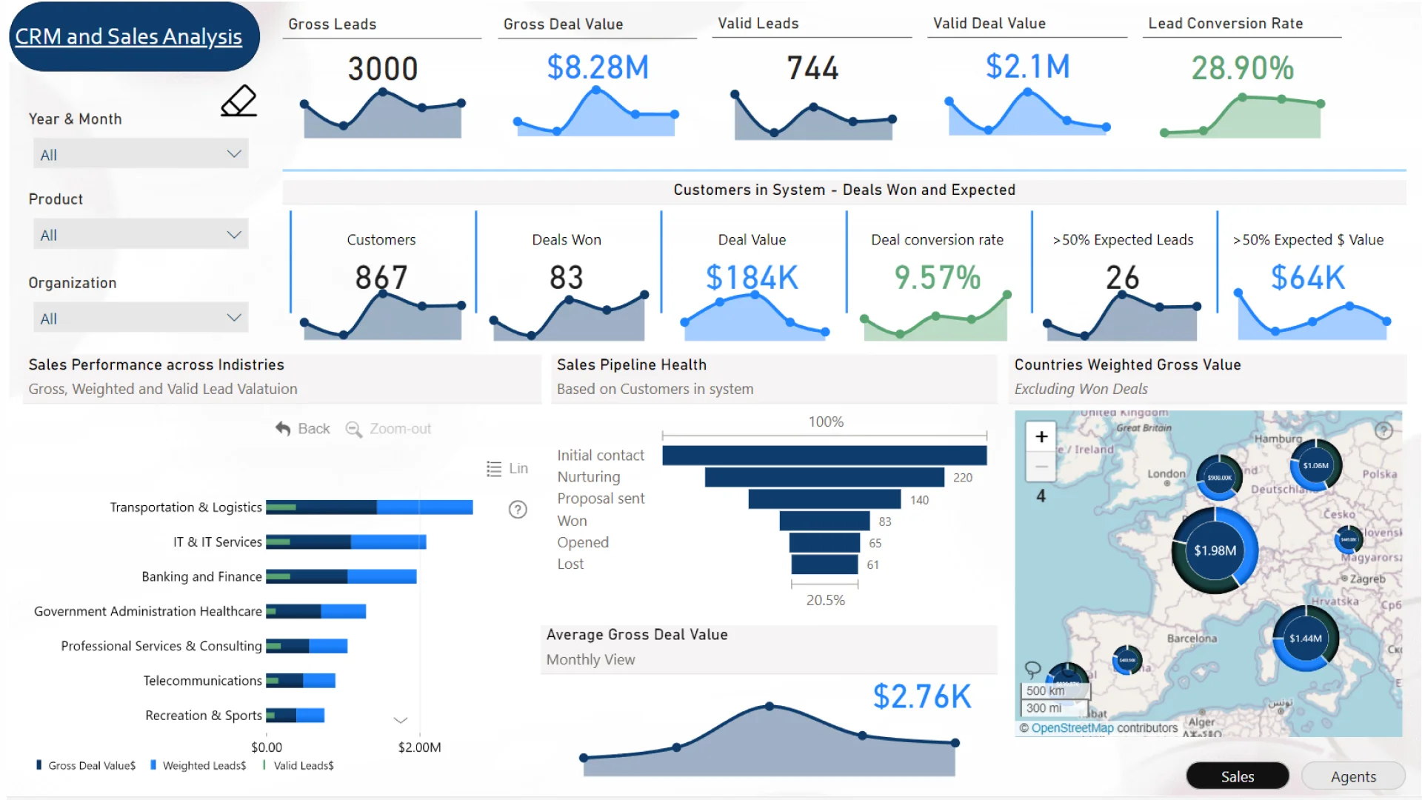The image size is (1422, 800).
Task: Click the Deal Value $184K figure
Action: click(x=752, y=278)
